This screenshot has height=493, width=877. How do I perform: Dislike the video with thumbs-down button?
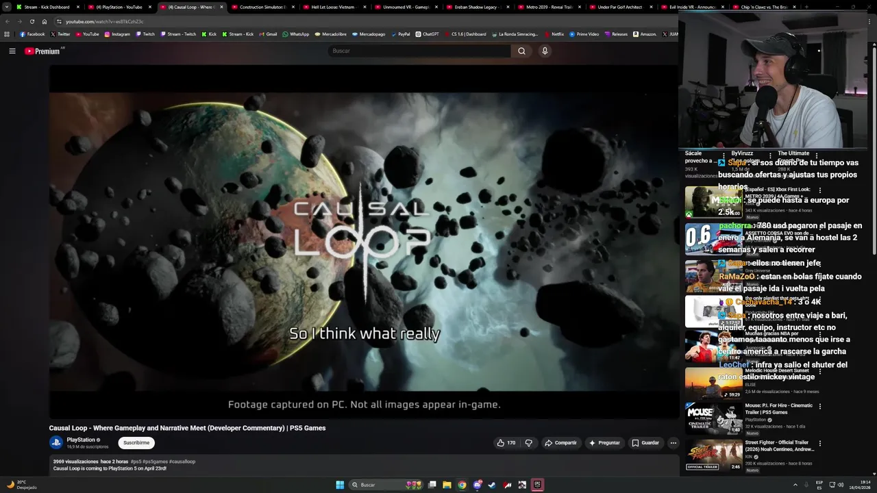point(528,443)
